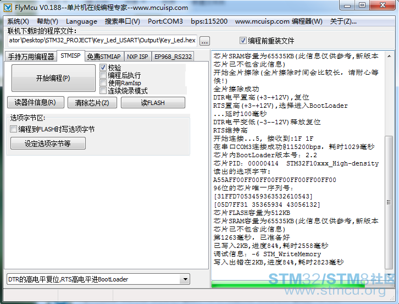
Task: Click the 选项字节区: group label
Action: 27,118
